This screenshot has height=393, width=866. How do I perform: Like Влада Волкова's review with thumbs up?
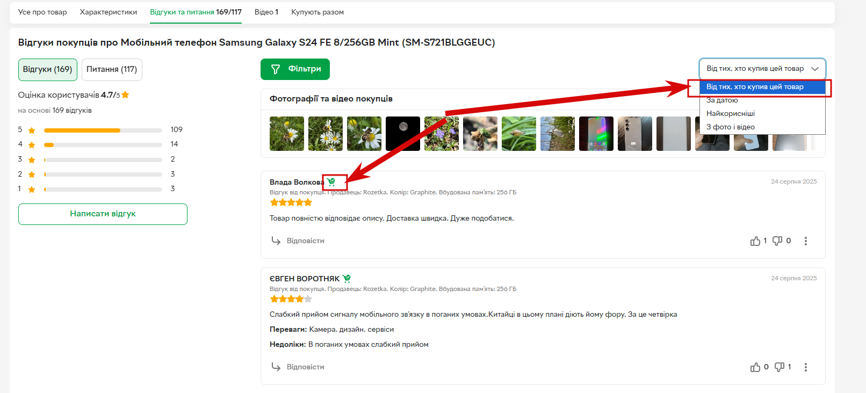point(755,241)
